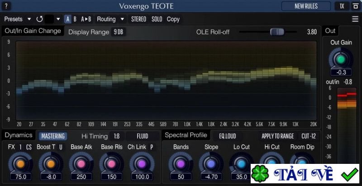Open the help question mark button
The height and width of the screenshot is (186, 362).
tap(6, 6)
